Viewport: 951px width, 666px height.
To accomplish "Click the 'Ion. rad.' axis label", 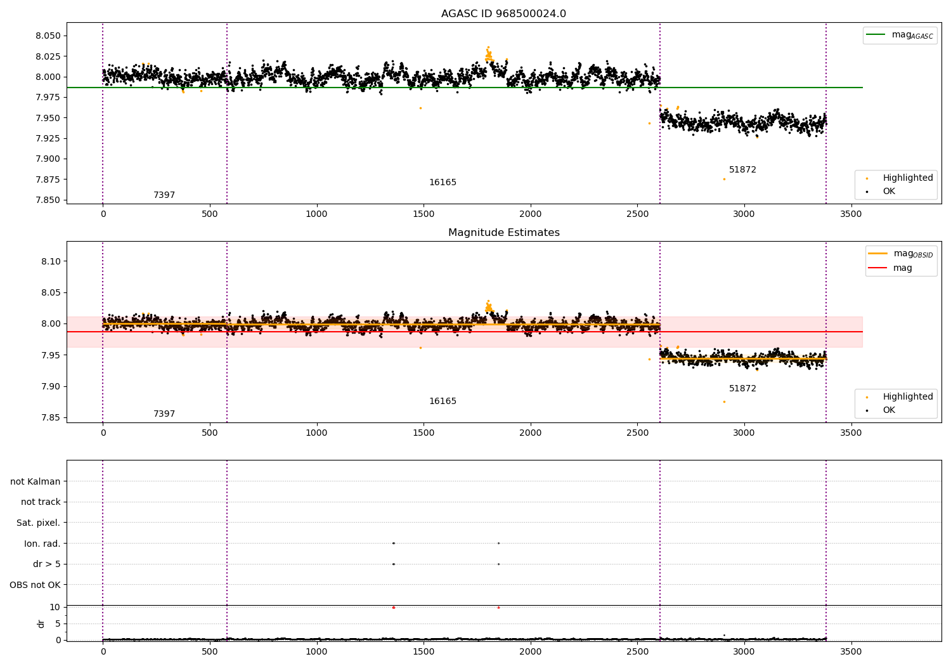I will tap(42, 544).
